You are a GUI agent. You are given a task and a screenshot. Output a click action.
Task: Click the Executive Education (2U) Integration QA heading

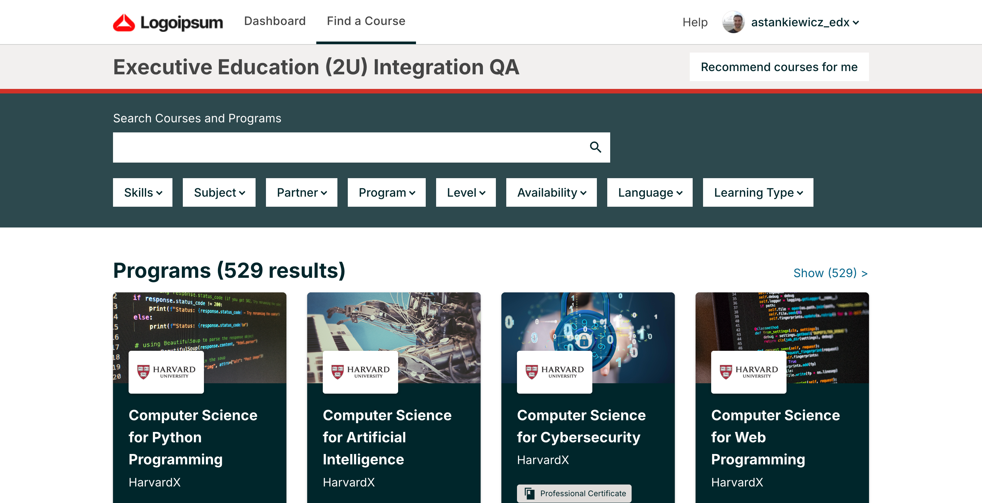coord(316,67)
